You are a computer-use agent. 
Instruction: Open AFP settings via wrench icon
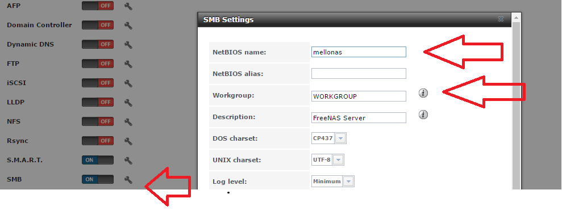[128, 6]
